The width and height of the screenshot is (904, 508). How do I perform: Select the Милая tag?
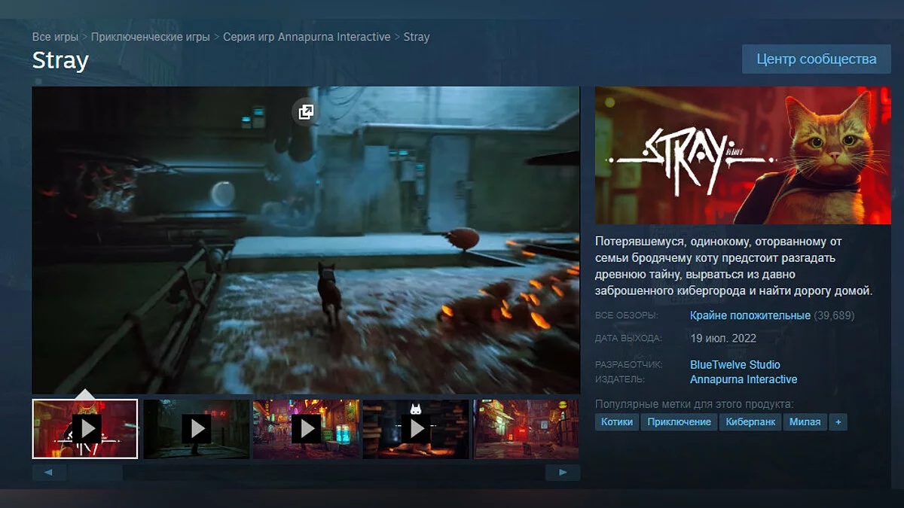pos(805,421)
